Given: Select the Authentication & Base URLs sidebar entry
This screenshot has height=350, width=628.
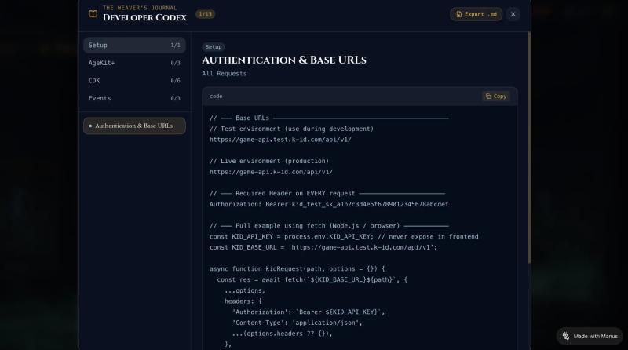Looking at the screenshot, I should coord(134,126).
